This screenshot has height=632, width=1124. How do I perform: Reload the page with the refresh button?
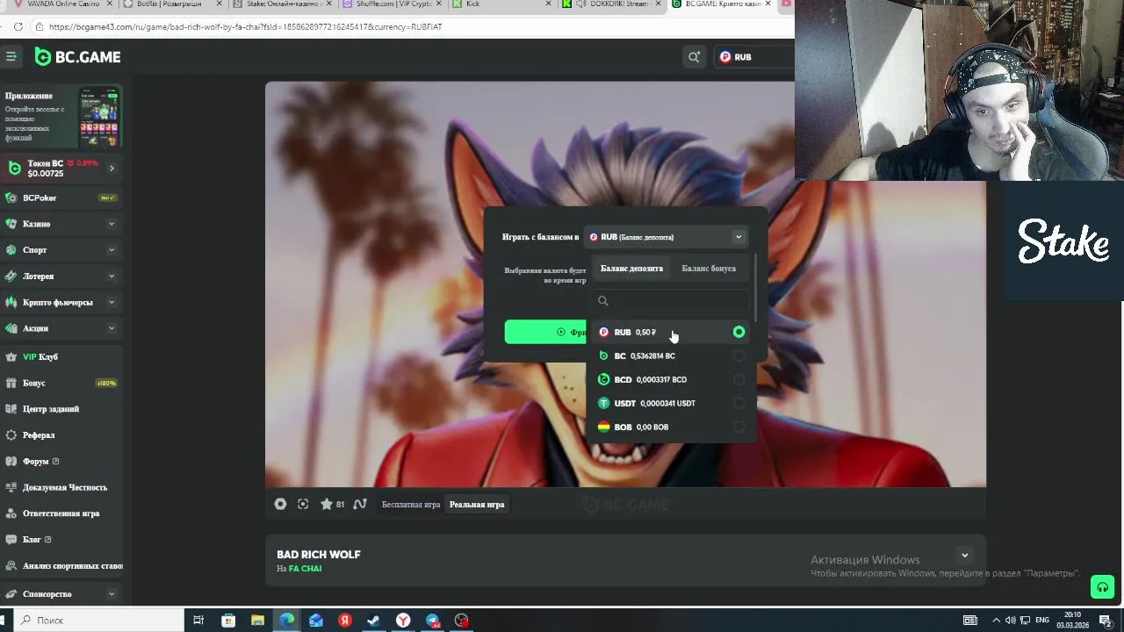pos(18,27)
